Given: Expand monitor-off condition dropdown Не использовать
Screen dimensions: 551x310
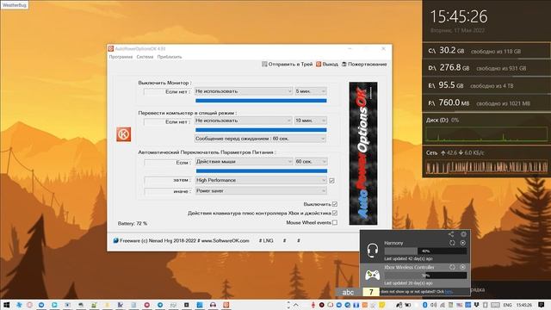Looking at the screenshot, I should click(244, 91).
